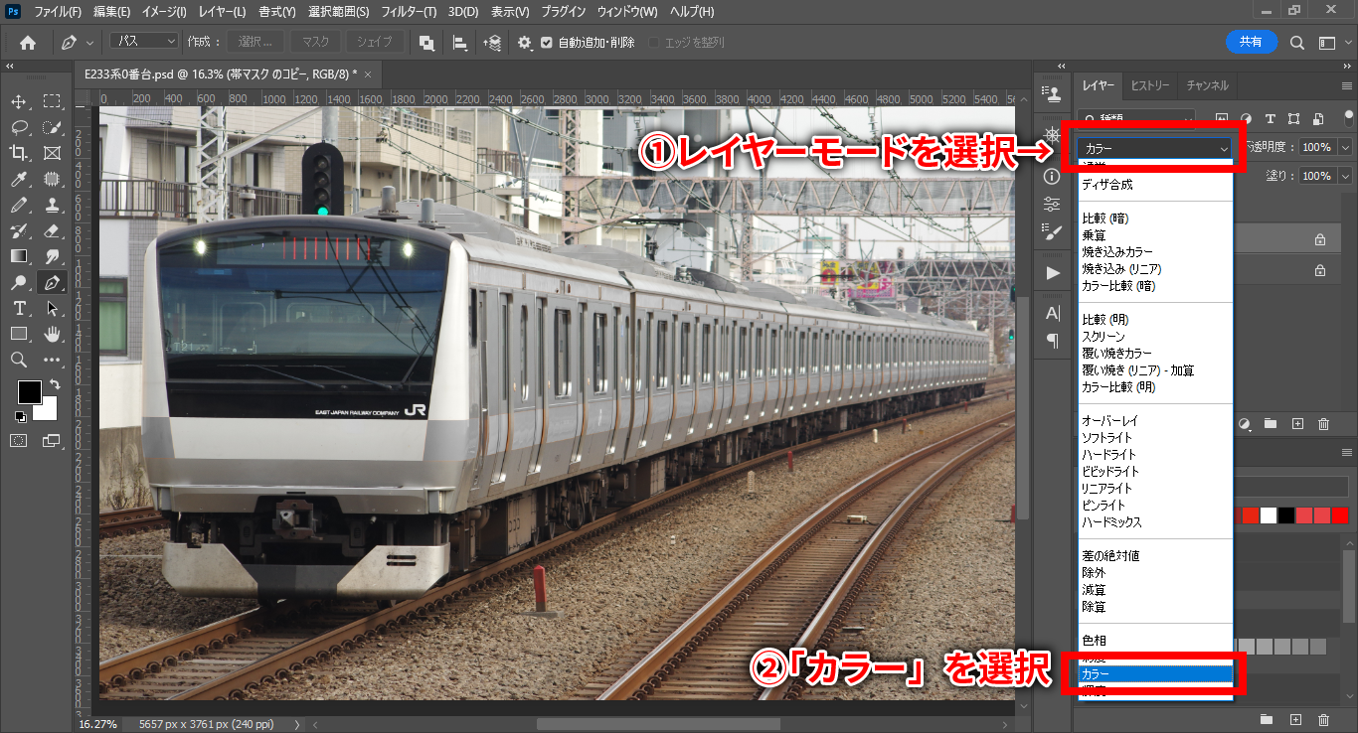Open the フィルター(T) menu

pos(409,12)
